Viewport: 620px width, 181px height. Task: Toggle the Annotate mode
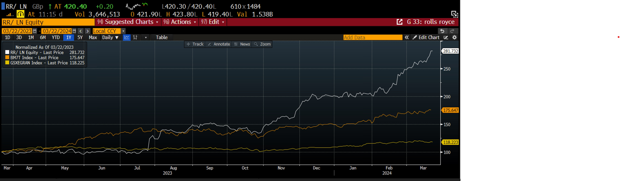point(219,44)
